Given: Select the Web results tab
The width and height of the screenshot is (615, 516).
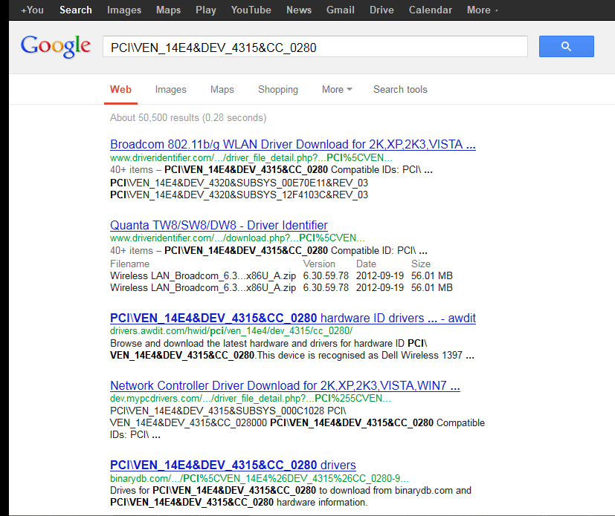Looking at the screenshot, I should 120,90.
